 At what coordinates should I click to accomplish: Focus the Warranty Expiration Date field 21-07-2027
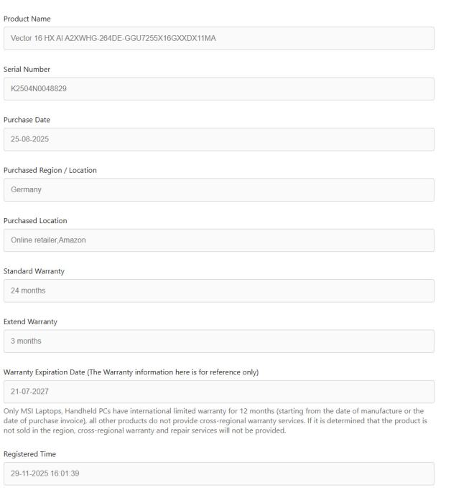click(219, 392)
